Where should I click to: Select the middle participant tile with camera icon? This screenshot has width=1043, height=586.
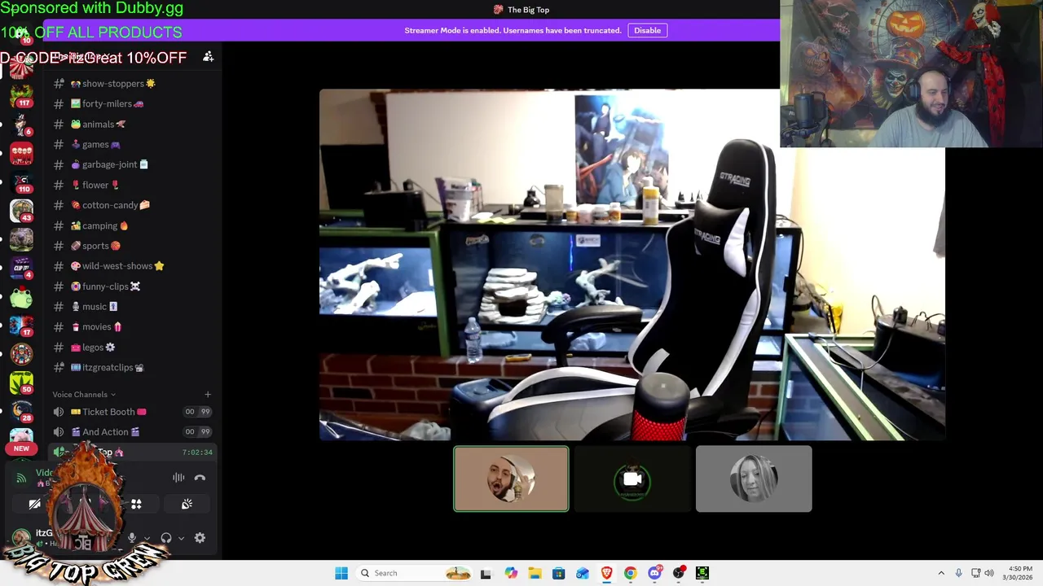click(x=632, y=479)
